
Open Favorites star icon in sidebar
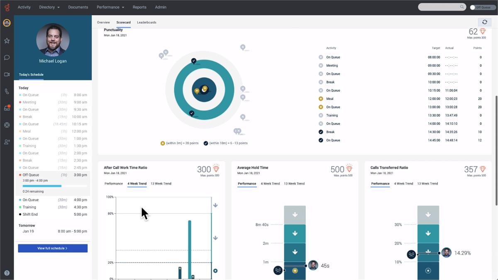(7, 41)
